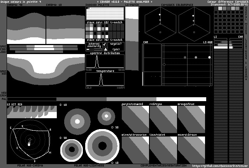
Task: Click the triangle icon below internal similarity checkbox
Action: click(105, 49)
